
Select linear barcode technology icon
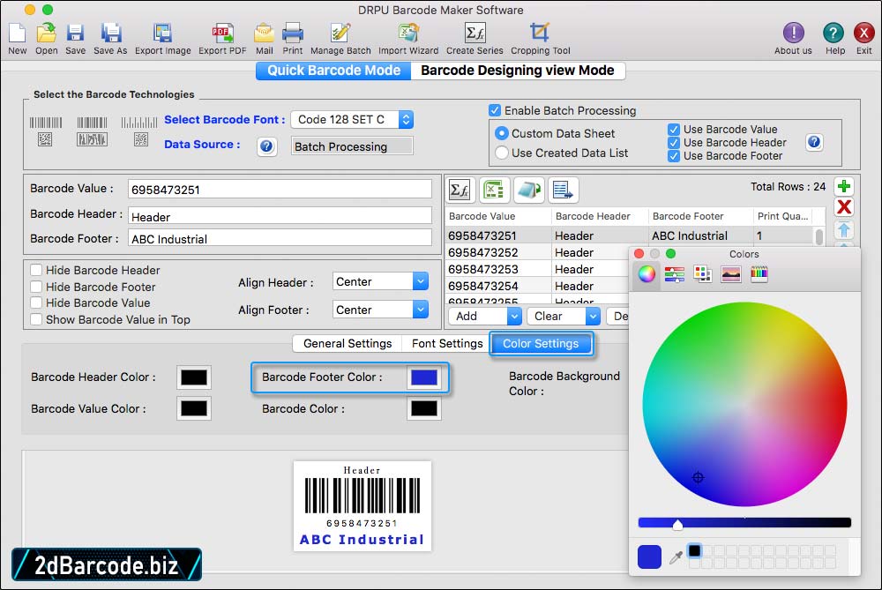[46, 123]
